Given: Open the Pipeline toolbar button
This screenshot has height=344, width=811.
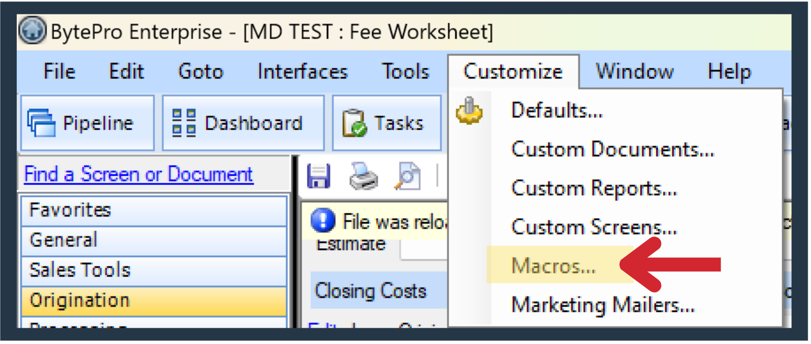Looking at the screenshot, I should pyautogui.click(x=87, y=123).
